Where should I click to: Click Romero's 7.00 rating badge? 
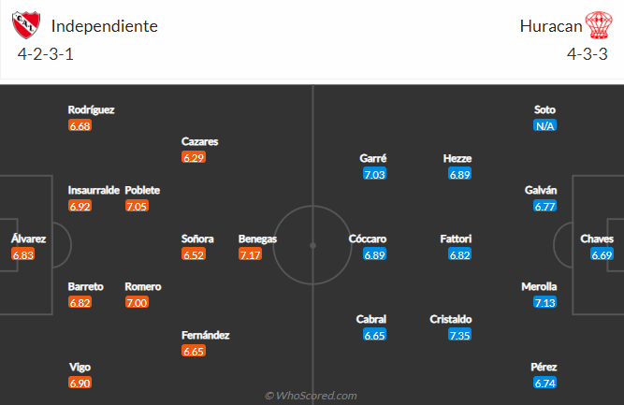pyautogui.click(x=137, y=302)
